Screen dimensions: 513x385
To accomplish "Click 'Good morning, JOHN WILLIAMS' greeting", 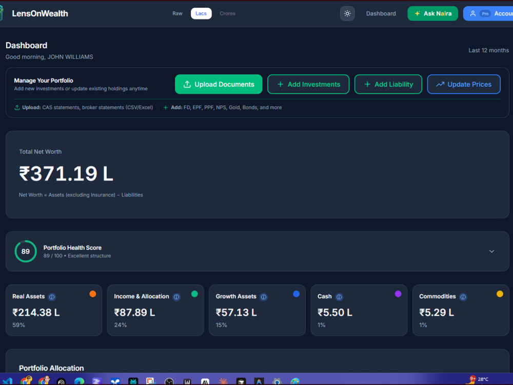I will (x=49, y=57).
